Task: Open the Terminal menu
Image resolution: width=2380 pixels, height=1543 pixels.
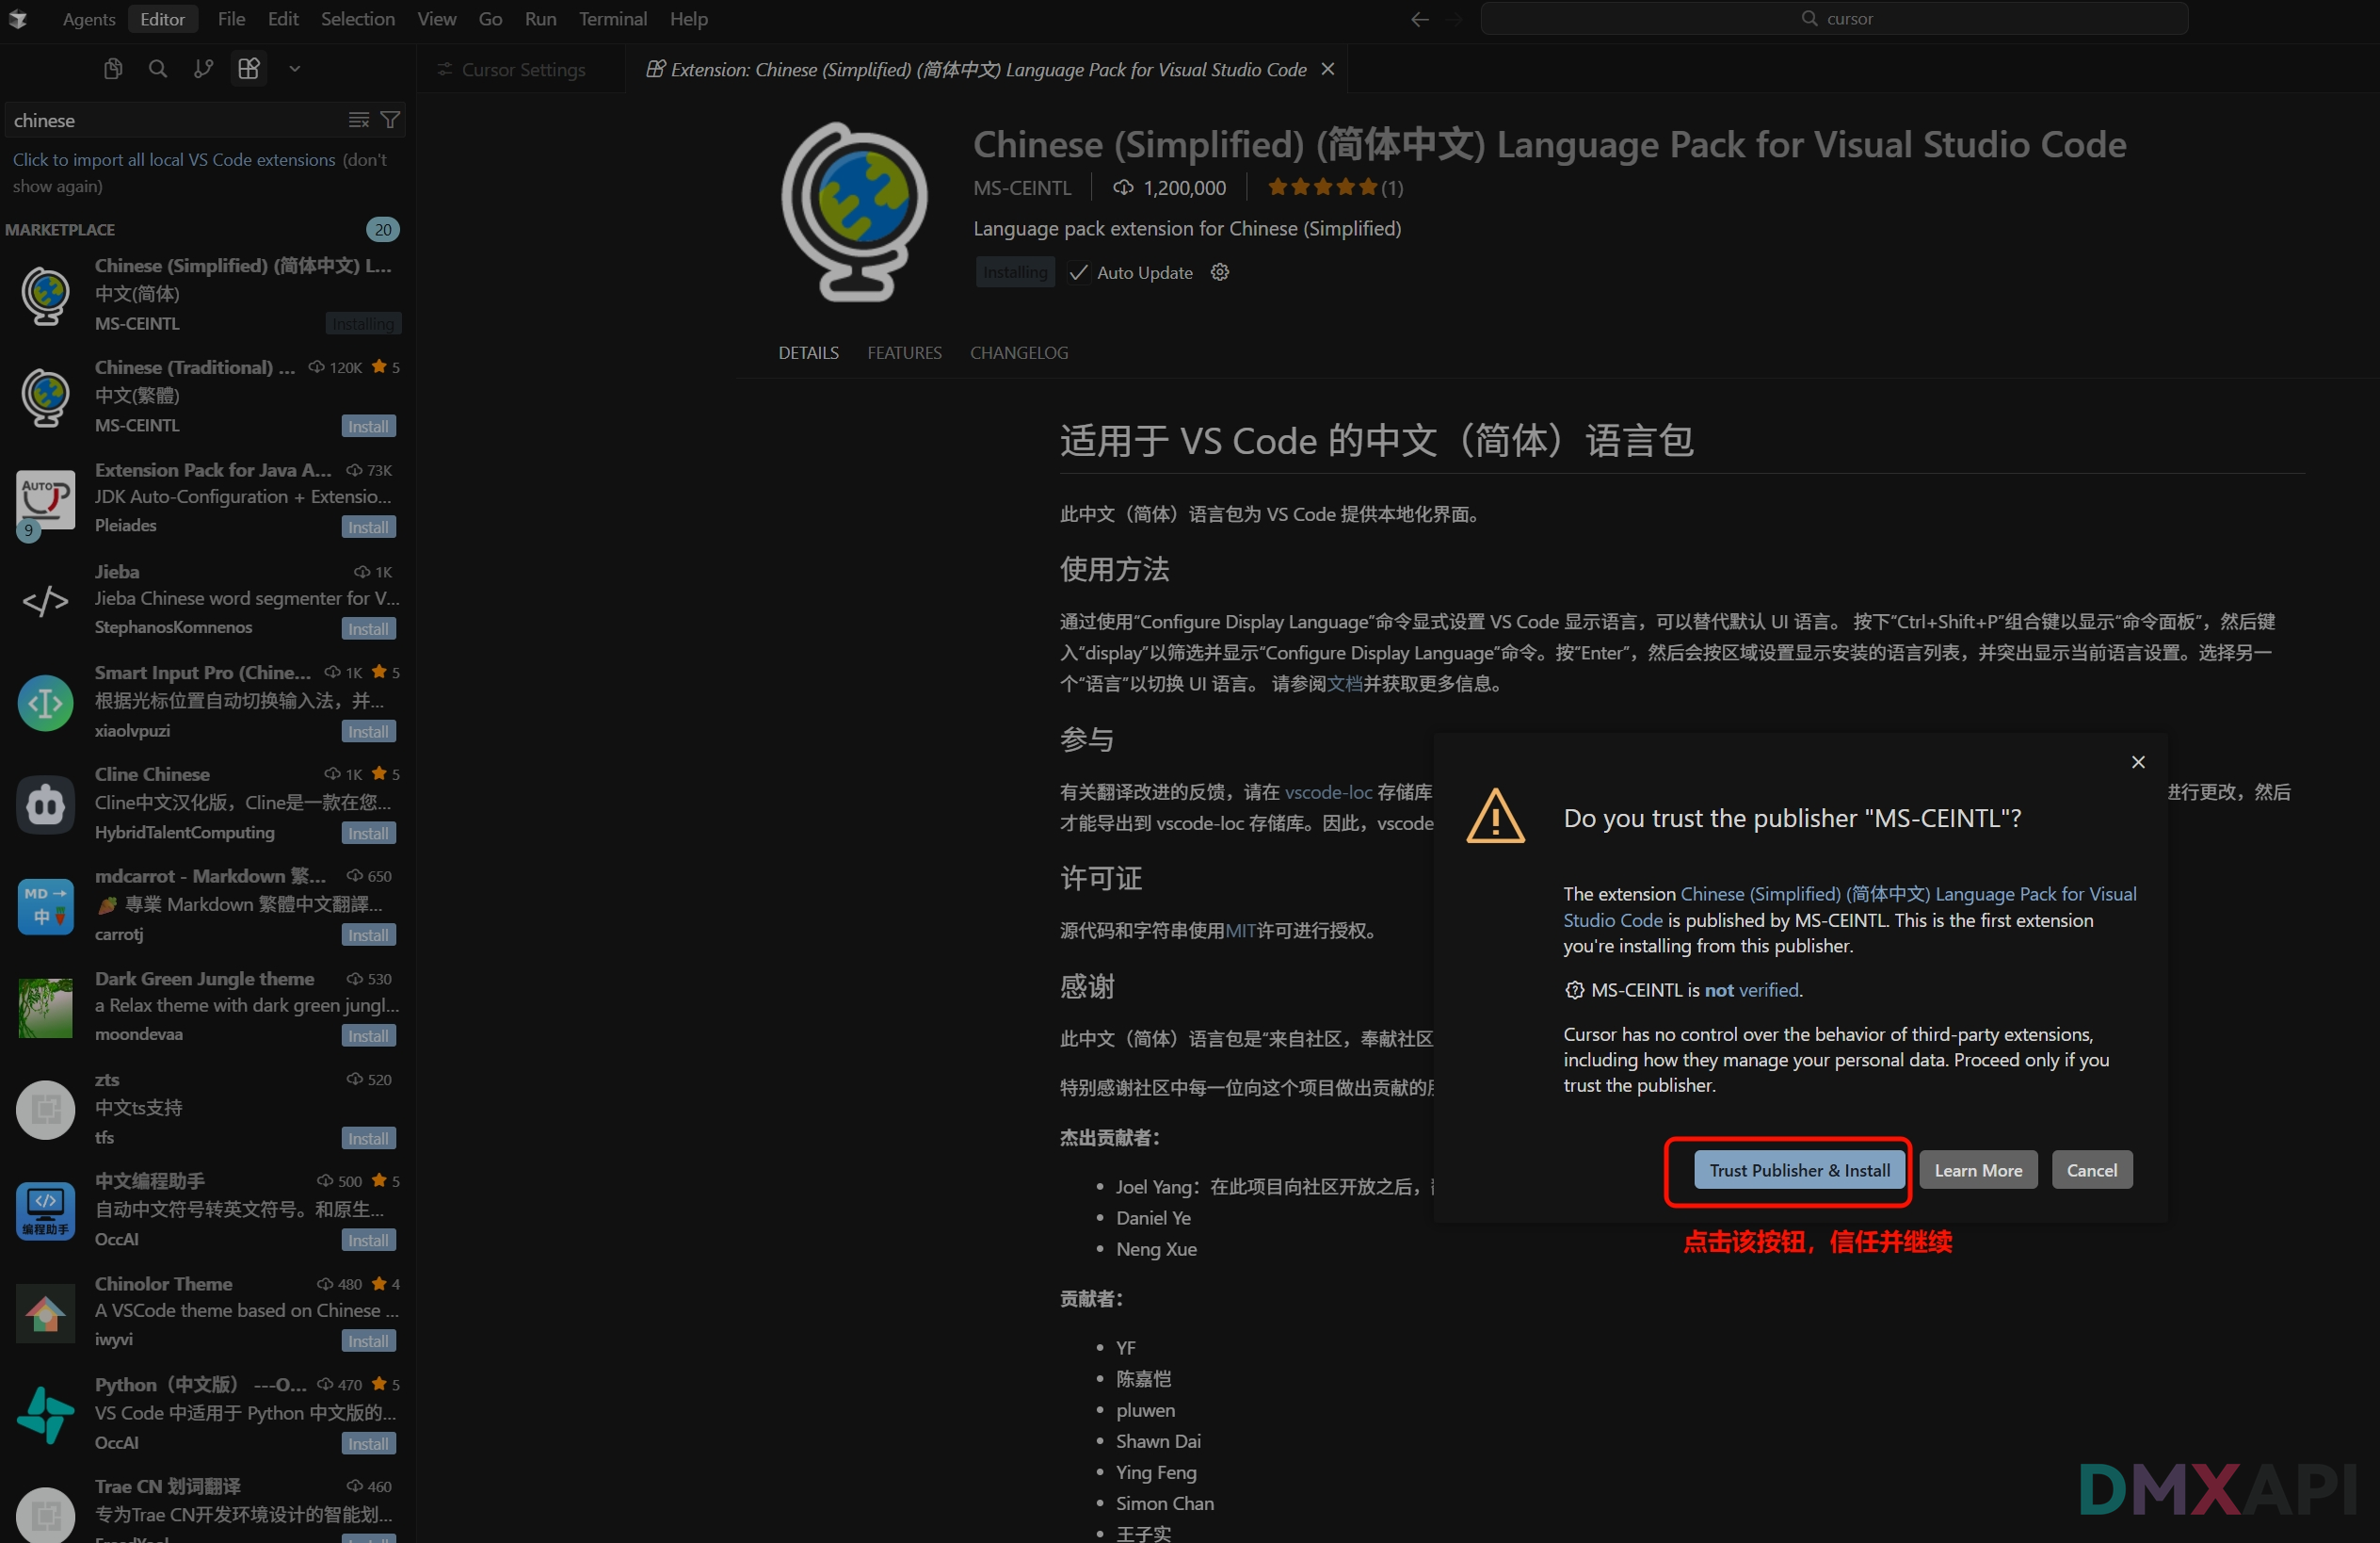Action: (612, 18)
